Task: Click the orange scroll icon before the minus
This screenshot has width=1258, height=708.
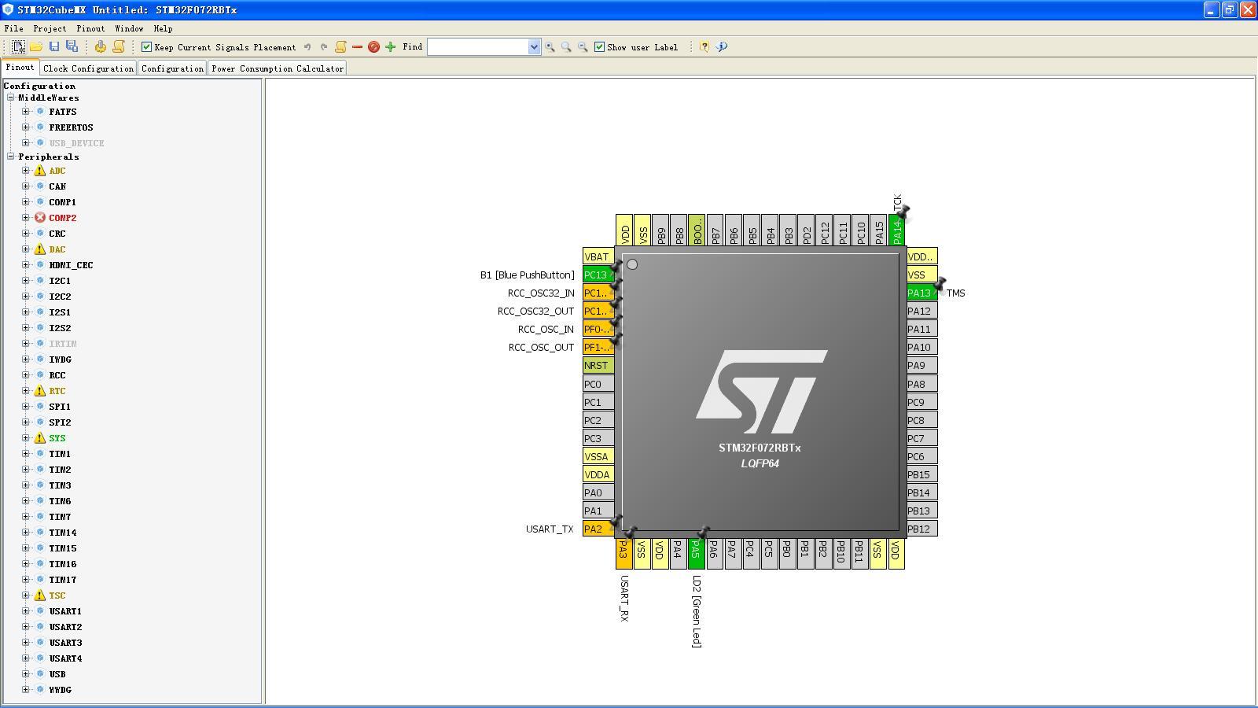Action: click(x=340, y=47)
